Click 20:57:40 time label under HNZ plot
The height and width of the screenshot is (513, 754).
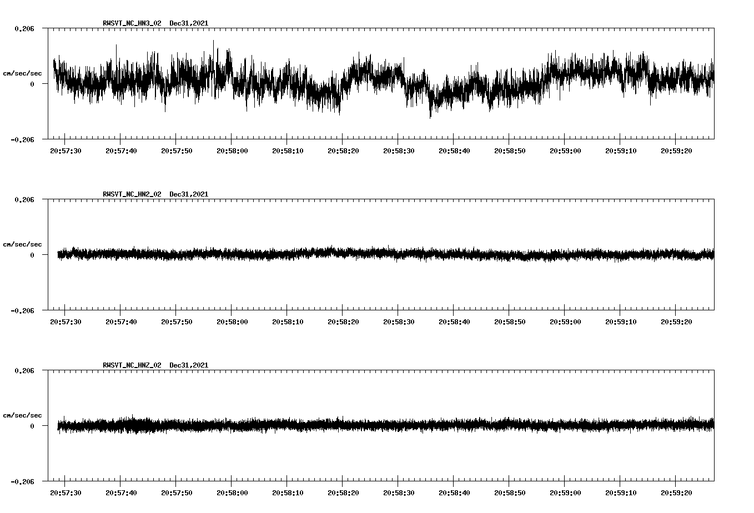(x=122, y=492)
